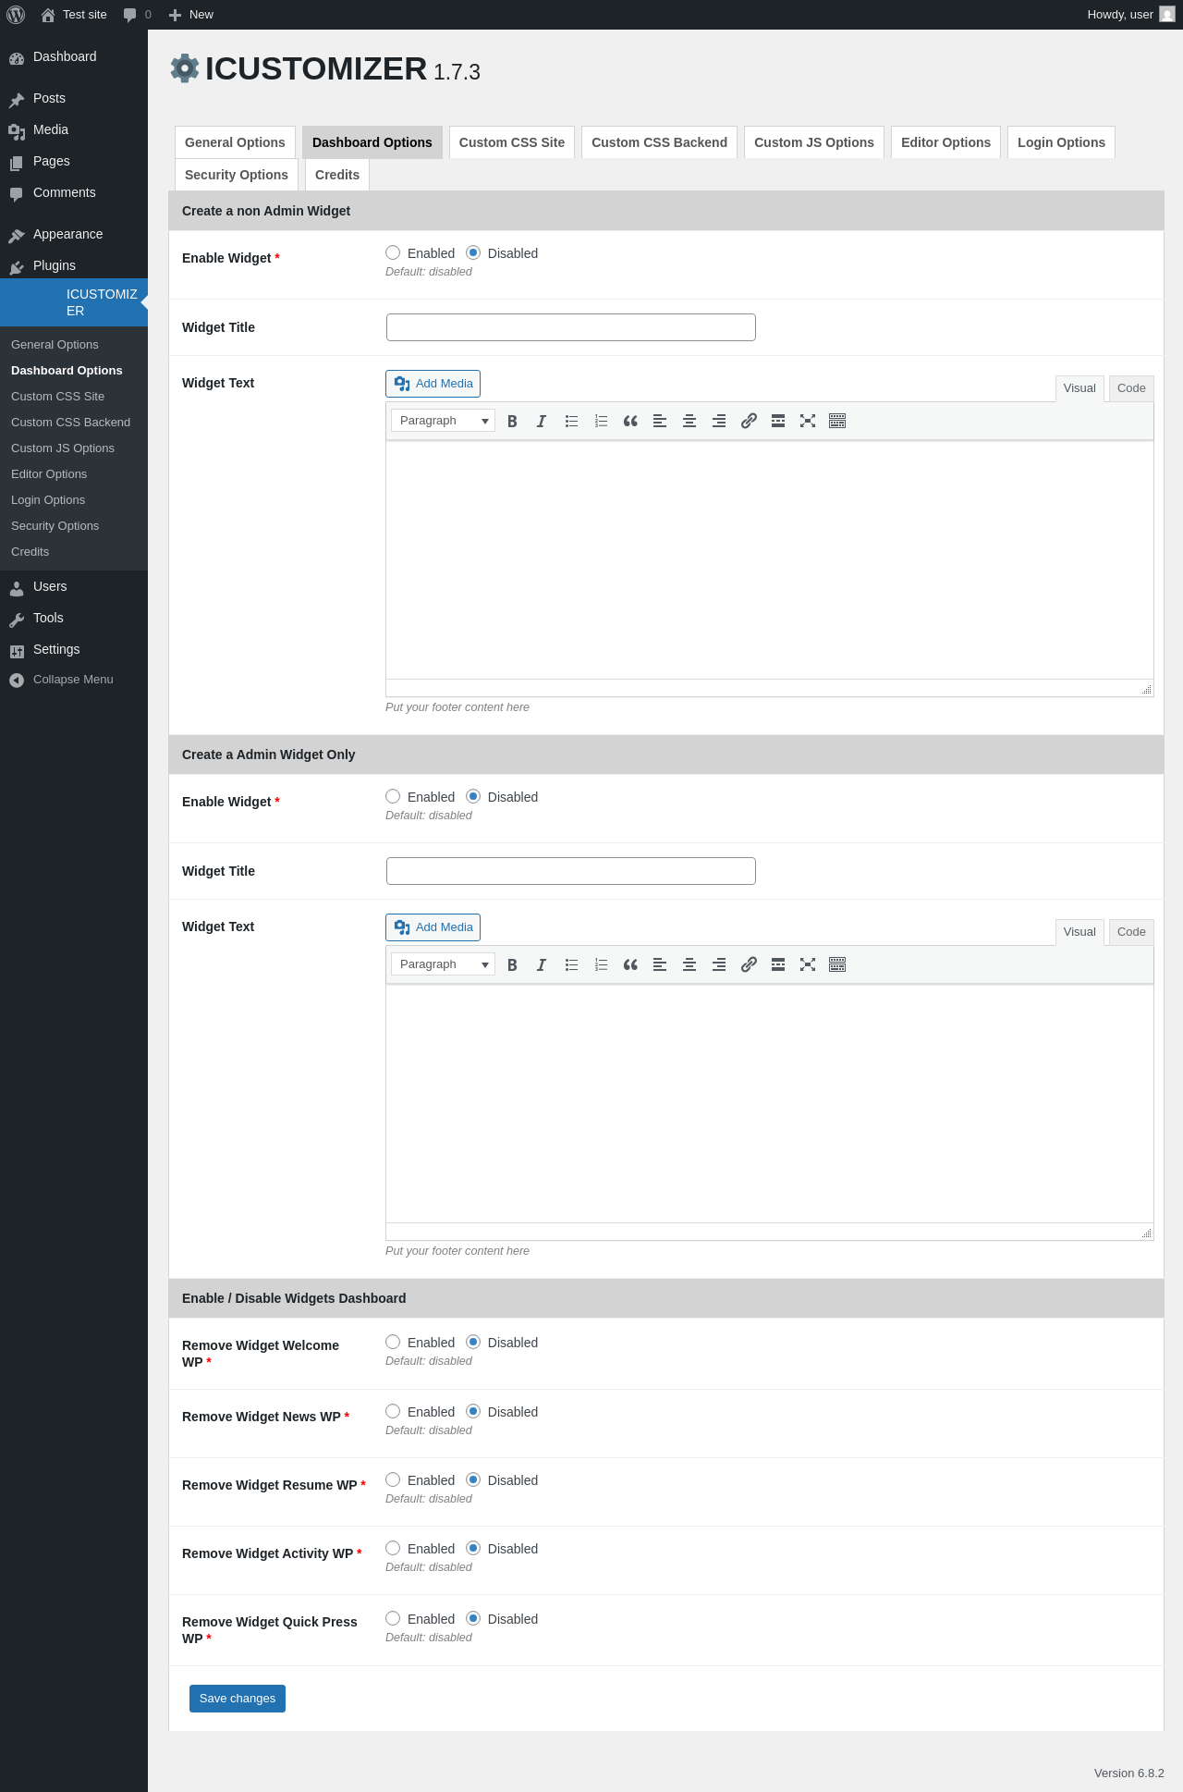Align text center in Admin Widget Only editor
The width and height of the screenshot is (1183, 1792).
point(689,964)
